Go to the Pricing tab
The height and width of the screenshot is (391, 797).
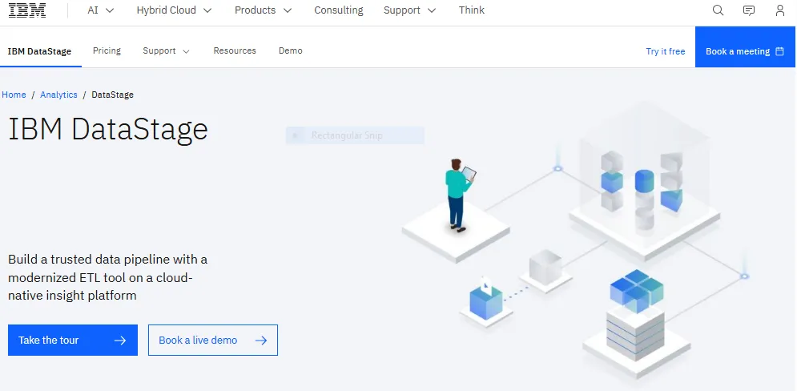tap(107, 50)
